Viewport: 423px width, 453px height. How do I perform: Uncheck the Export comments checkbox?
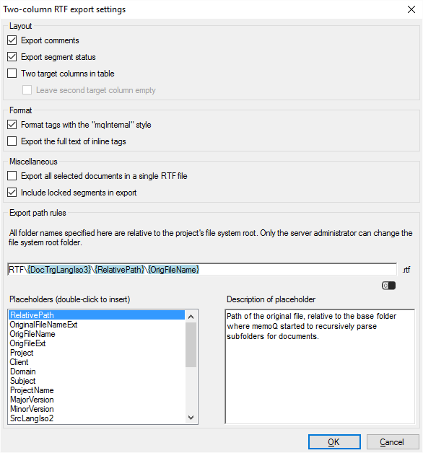[12, 40]
